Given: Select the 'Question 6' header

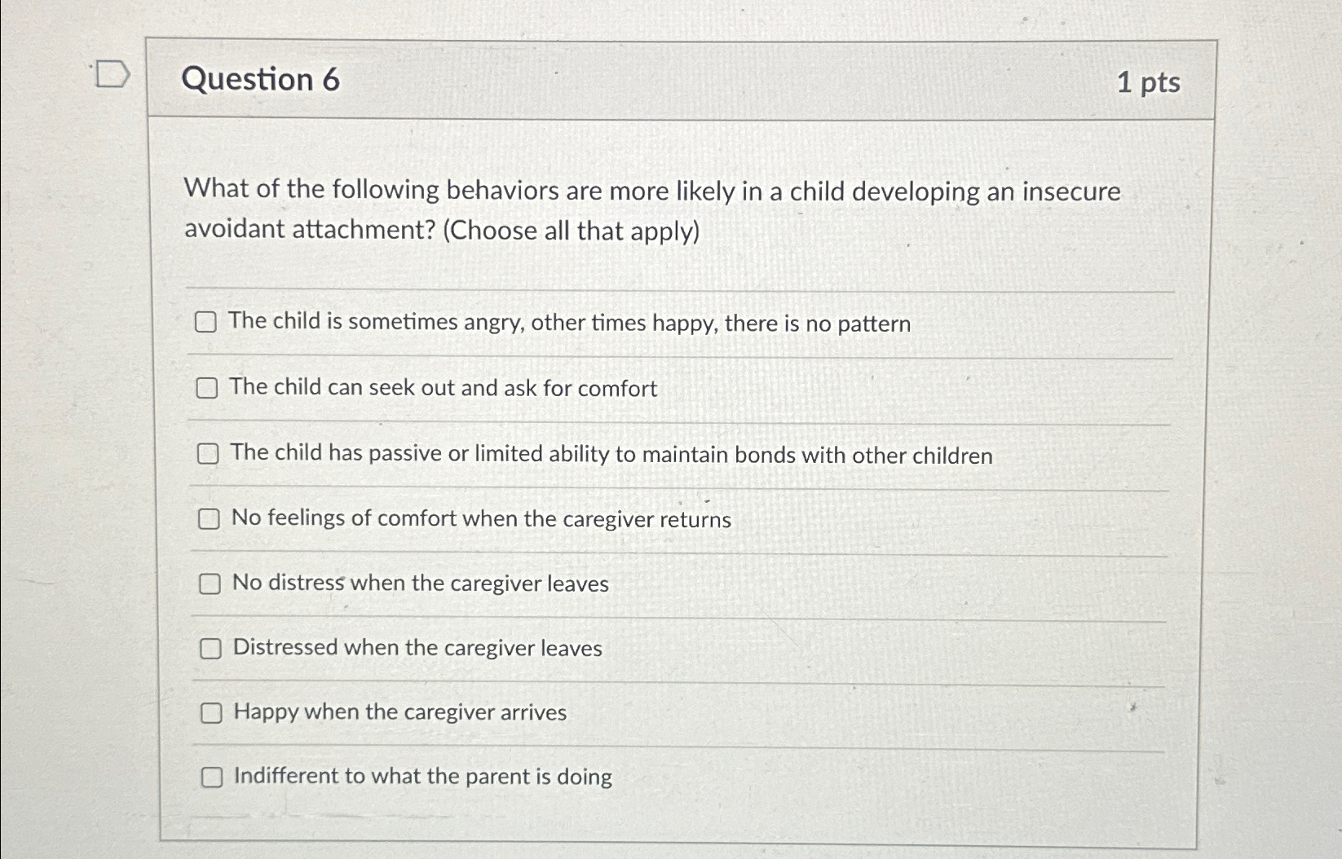Looking at the screenshot, I should point(261,80).
